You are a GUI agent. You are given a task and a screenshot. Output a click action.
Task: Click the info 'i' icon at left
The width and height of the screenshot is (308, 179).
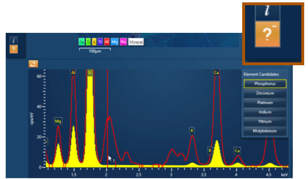click(13, 40)
